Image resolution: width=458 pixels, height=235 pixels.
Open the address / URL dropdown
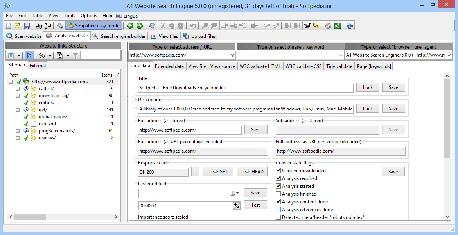coord(232,55)
